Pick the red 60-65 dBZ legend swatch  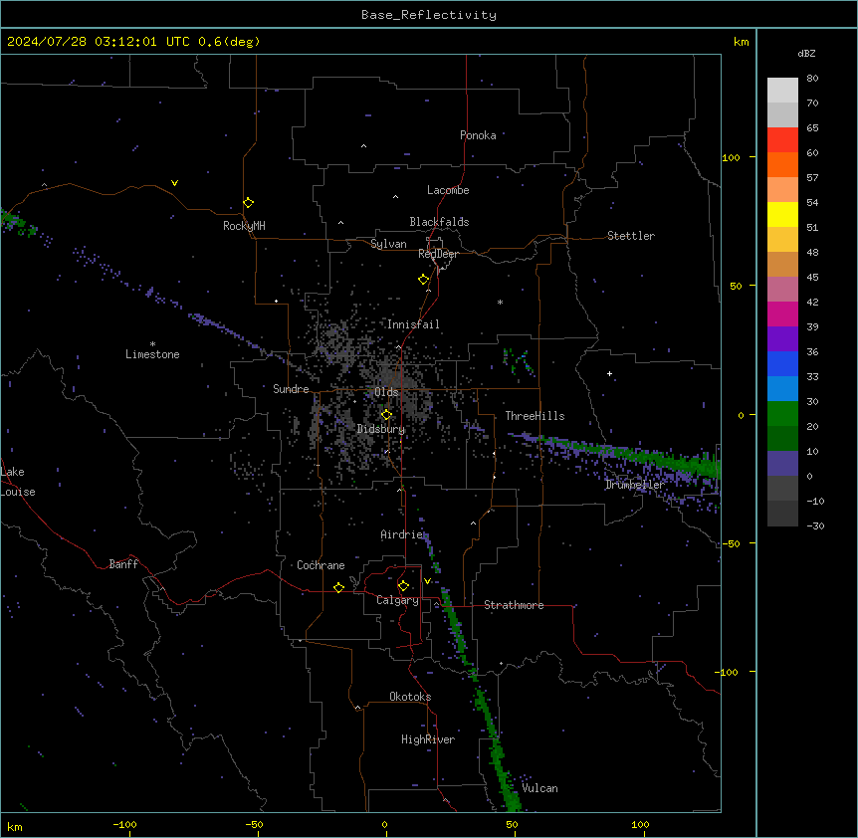click(782, 140)
